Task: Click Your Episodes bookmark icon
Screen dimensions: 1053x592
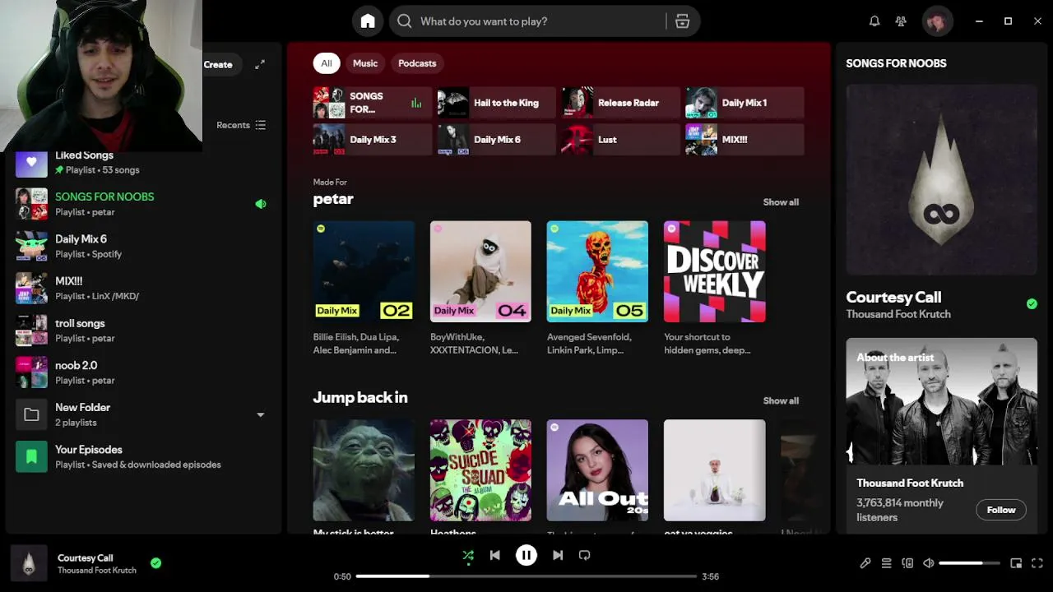Action: tap(31, 457)
